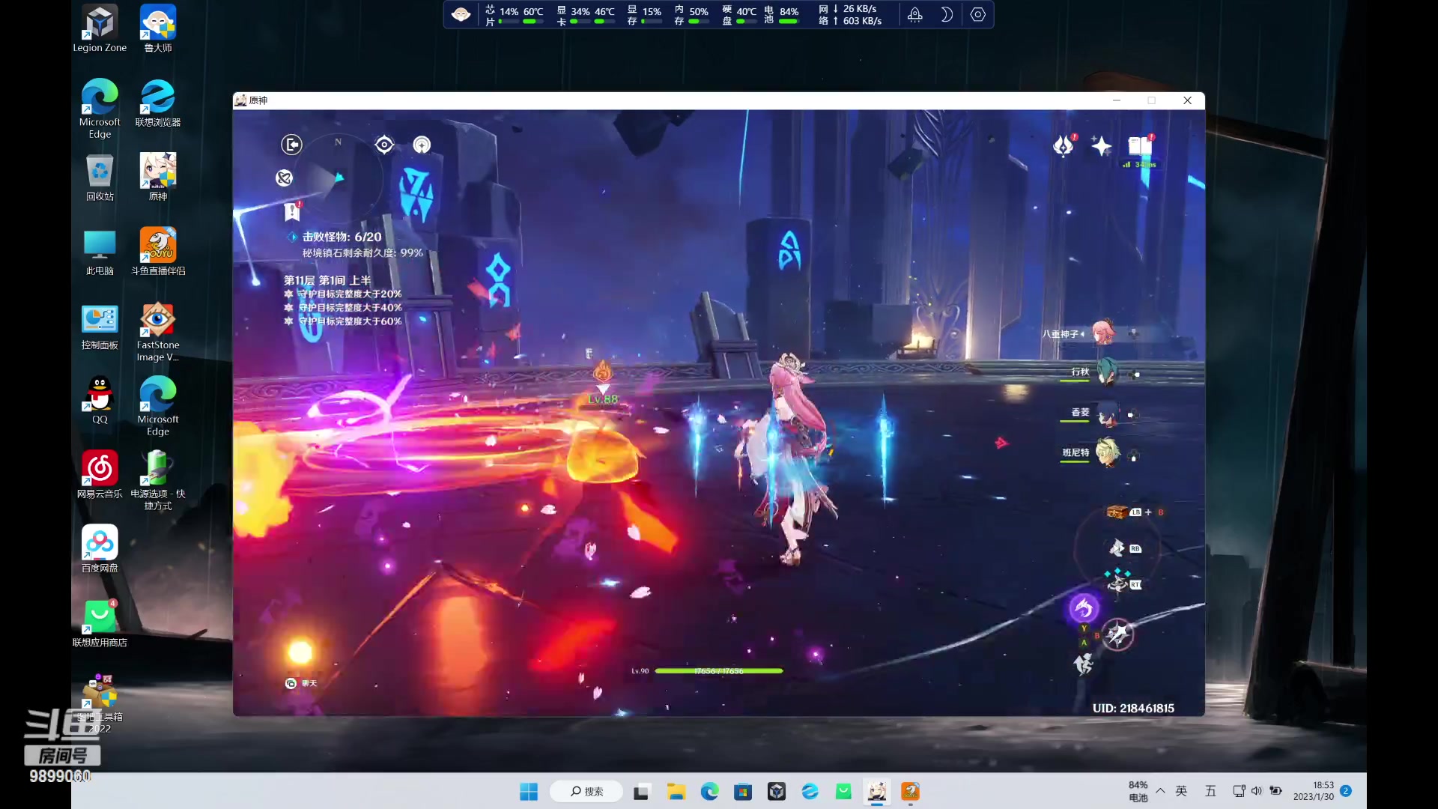The width and height of the screenshot is (1438, 809).
Task: Open File Explorer from the taskbar
Action: pos(676,792)
